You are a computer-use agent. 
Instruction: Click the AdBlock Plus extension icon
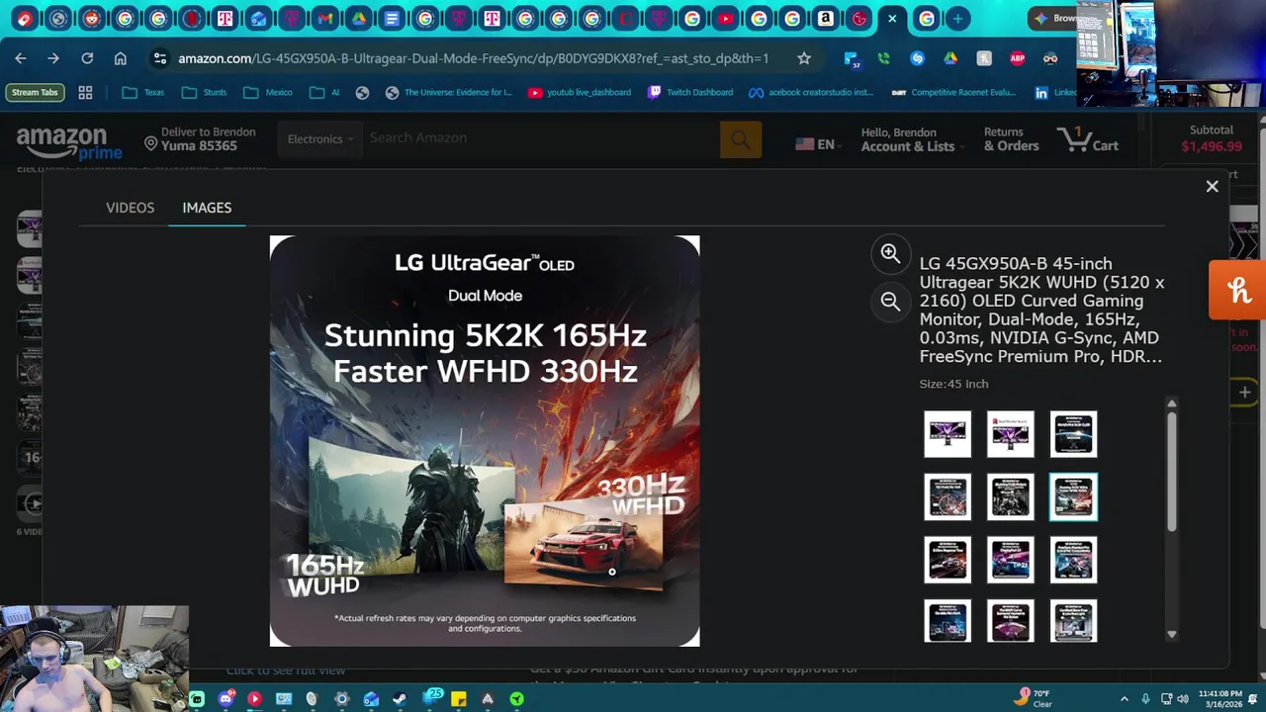tap(1017, 58)
